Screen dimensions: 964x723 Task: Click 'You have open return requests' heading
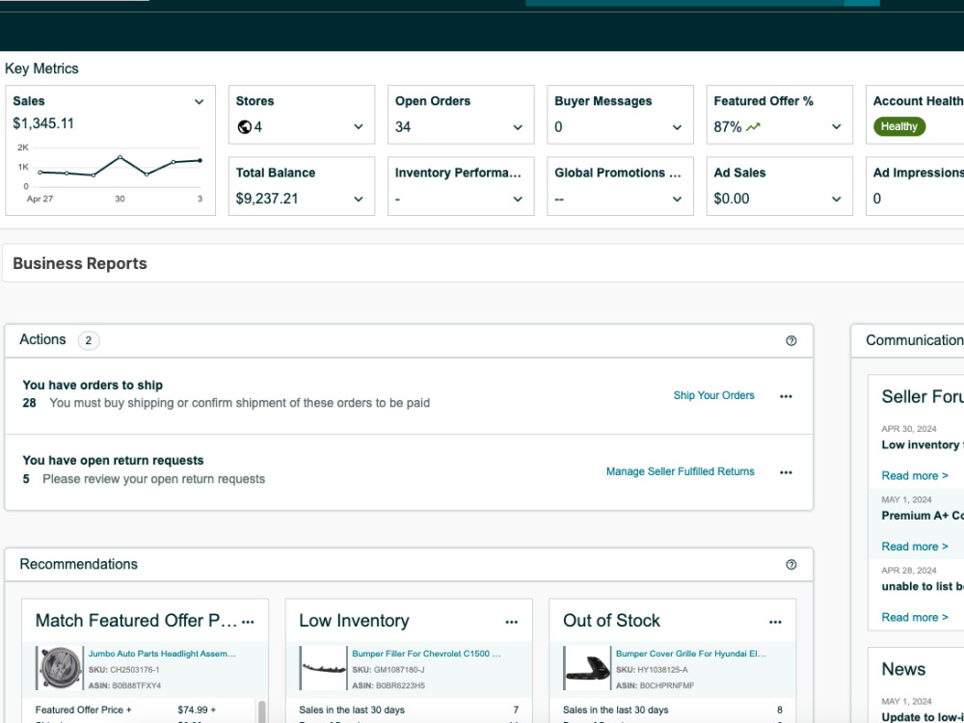[113, 461]
